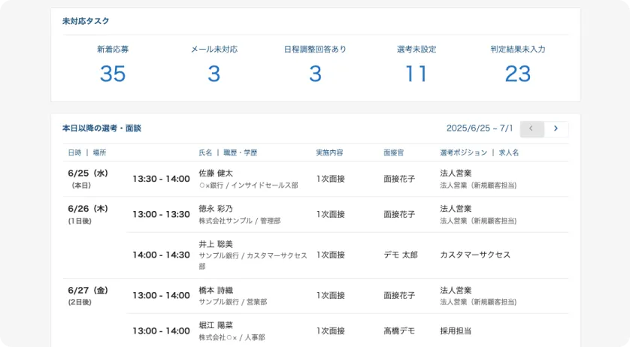Select the カスタマーサクセス position
Screen dimensions: 630x347
475,255
